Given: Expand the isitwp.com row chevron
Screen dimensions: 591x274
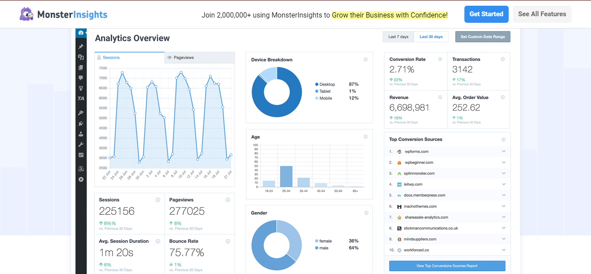Looking at the screenshot, I should point(504,184).
